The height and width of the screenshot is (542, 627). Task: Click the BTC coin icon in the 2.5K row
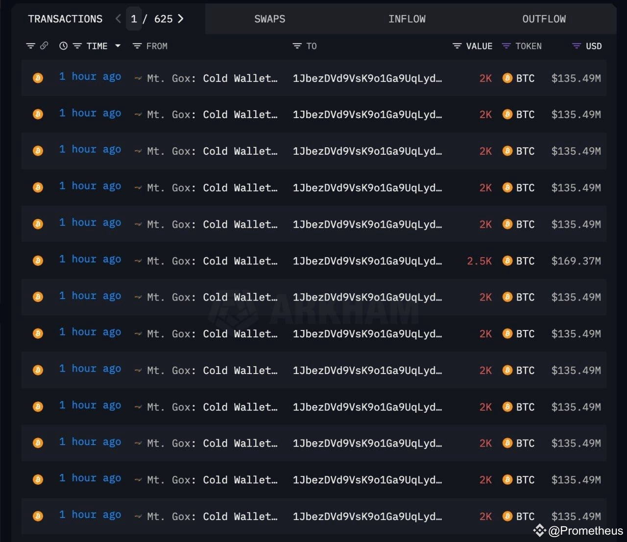pos(507,260)
